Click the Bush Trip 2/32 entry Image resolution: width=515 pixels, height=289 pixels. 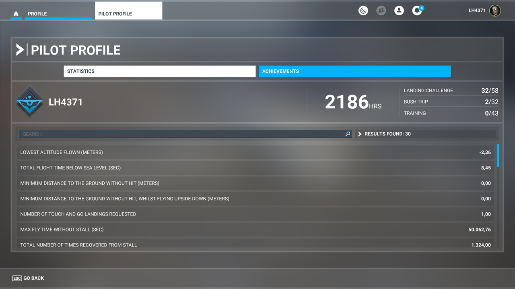point(451,102)
